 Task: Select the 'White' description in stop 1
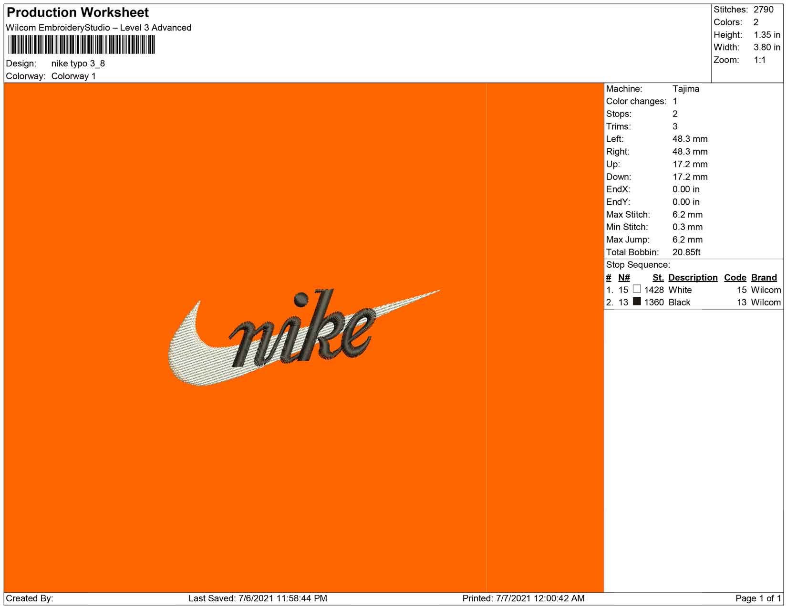point(680,290)
